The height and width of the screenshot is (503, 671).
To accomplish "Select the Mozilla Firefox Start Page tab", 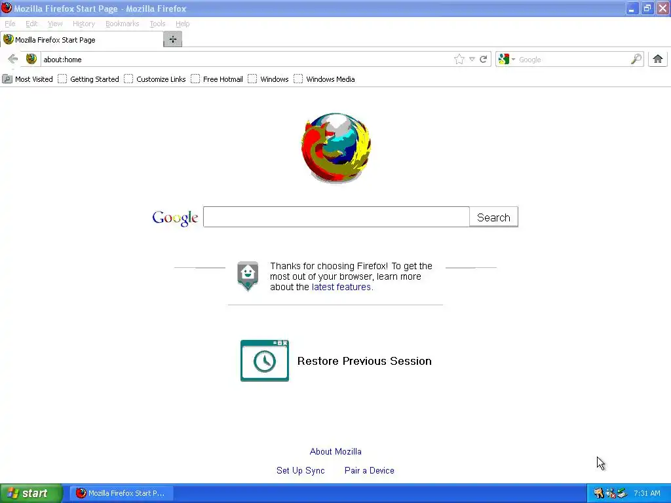I will coord(81,40).
